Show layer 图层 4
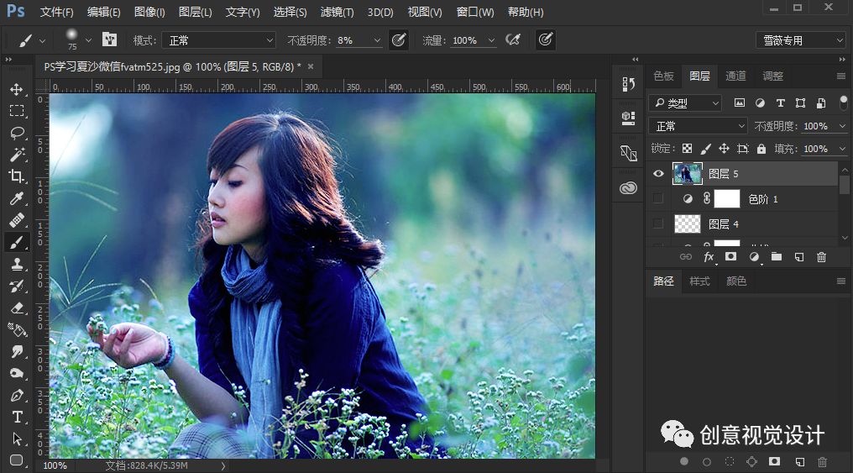This screenshot has height=473, width=853. click(x=658, y=223)
